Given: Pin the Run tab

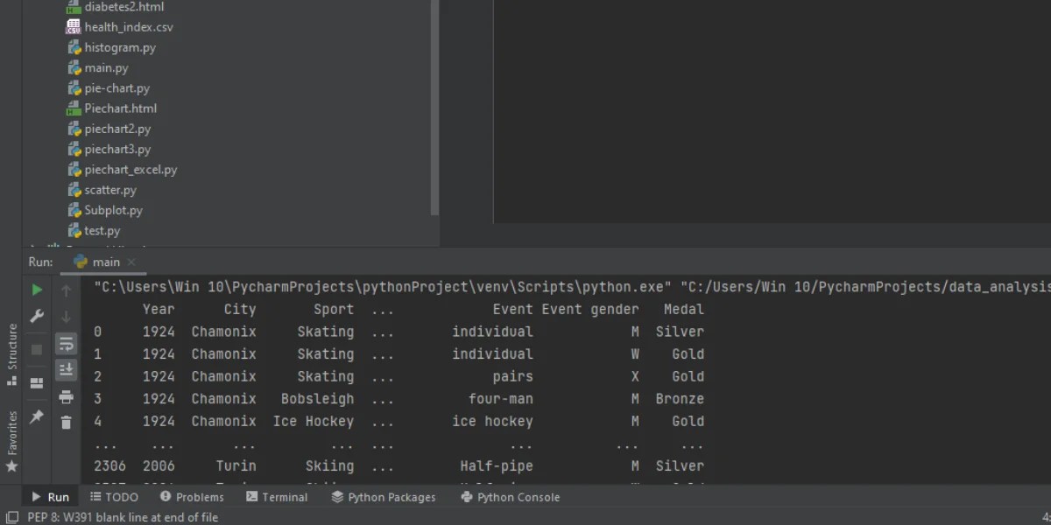Looking at the screenshot, I should pyautogui.click(x=37, y=417).
